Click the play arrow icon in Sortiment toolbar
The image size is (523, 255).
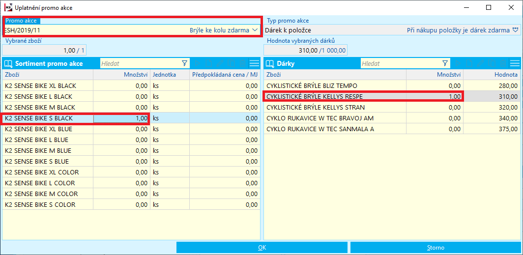tap(197, 63)
